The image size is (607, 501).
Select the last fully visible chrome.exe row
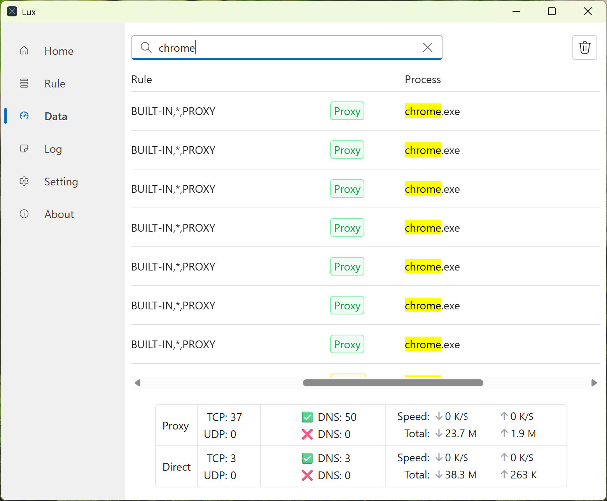tap(432, 344)
